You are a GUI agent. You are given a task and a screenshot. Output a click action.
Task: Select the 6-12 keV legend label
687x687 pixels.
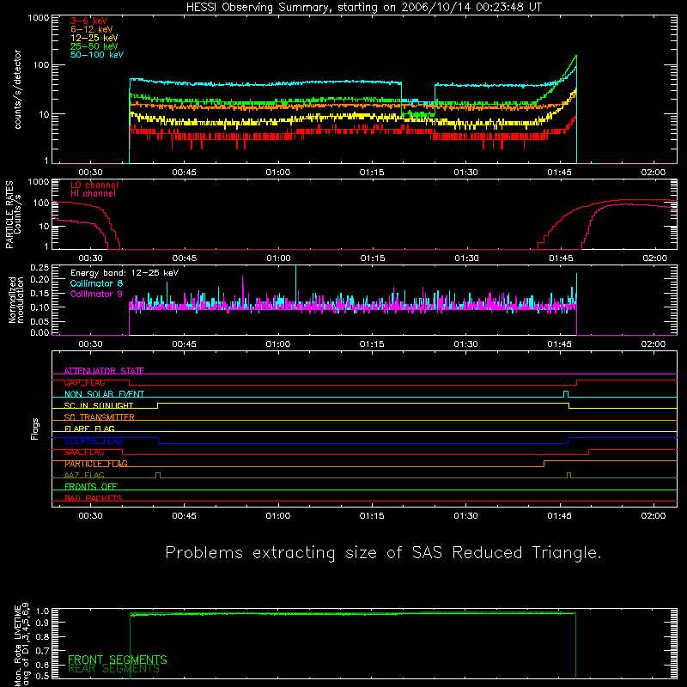(x=92, y=29)
